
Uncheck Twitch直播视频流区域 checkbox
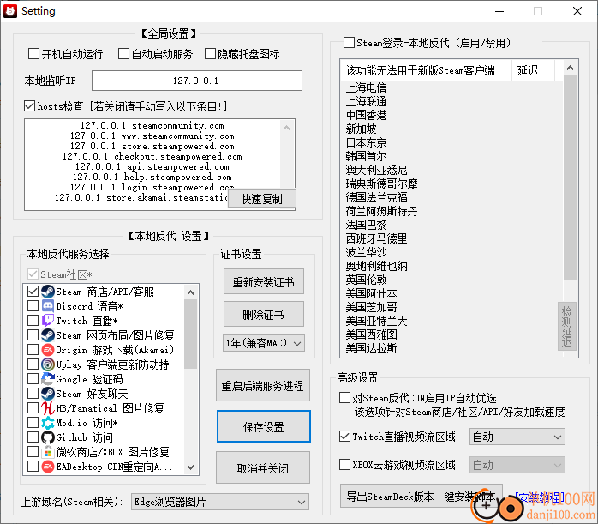click(344, 437)
